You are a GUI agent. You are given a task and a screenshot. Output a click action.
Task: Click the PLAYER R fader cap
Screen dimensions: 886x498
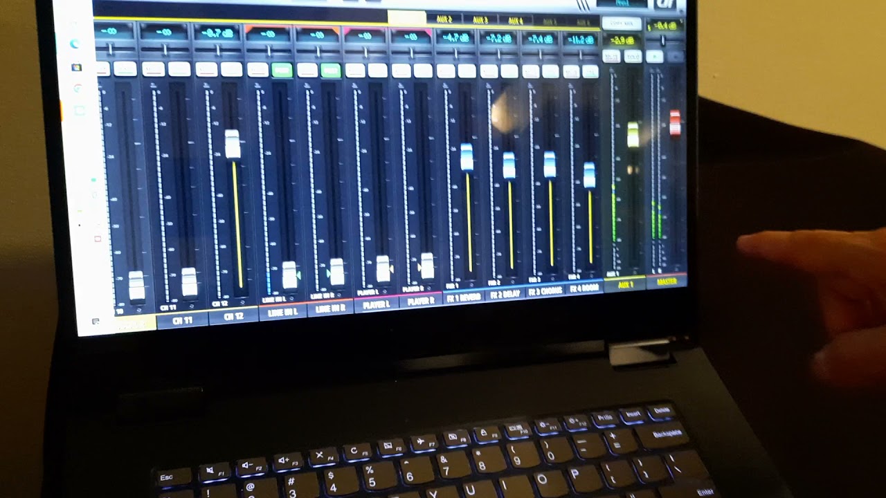(x=427, y=266)
